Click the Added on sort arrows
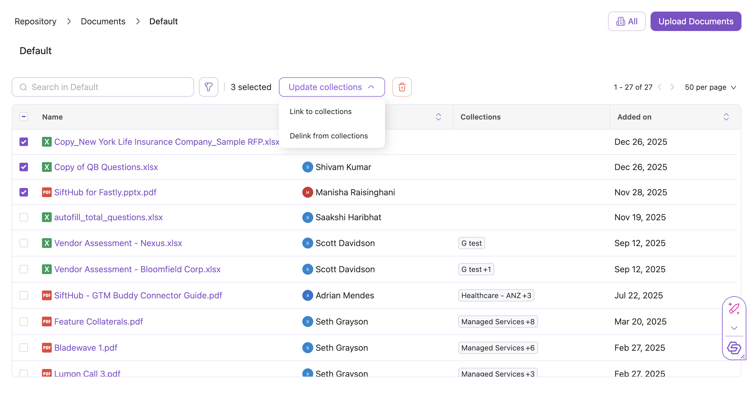Screen dimensions: 750x393 tap(726, 117)
